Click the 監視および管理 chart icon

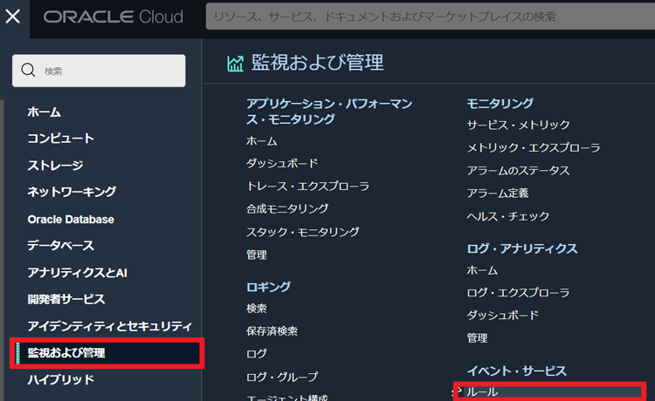235,63
